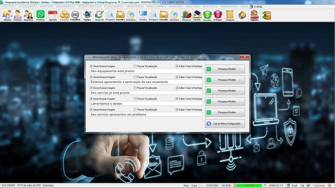The height and width of the screenshot is (188, 335).
Task: Enable Pausar Visualização for 'Estamos aguardando a aprovação'
Action: click(x=135, y=77)
